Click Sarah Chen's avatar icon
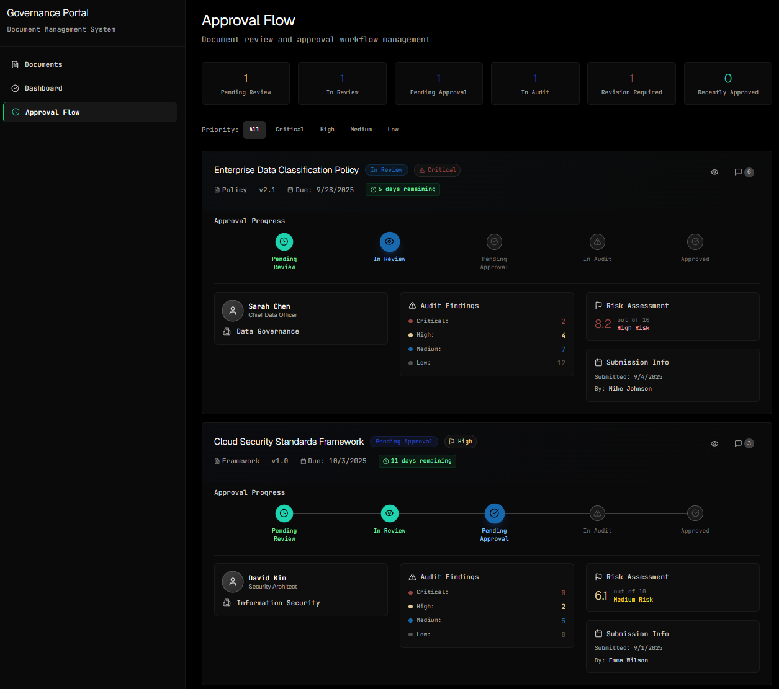The height and width of the screenshot is (689, 779). pos(233,311)
